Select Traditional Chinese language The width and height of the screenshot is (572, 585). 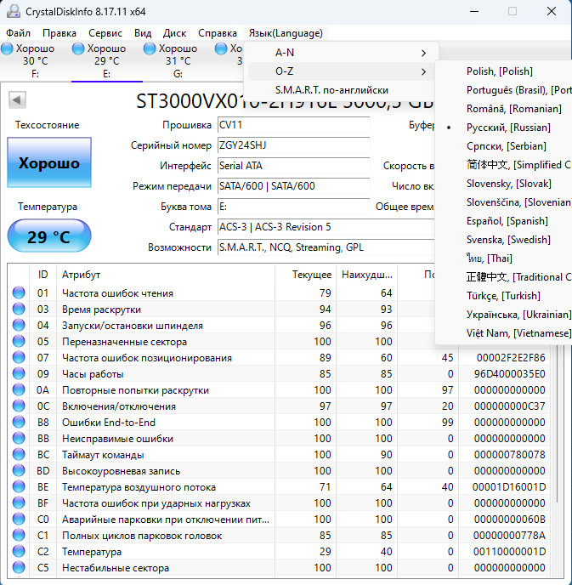pyautogui.click(x=503, y=277)
